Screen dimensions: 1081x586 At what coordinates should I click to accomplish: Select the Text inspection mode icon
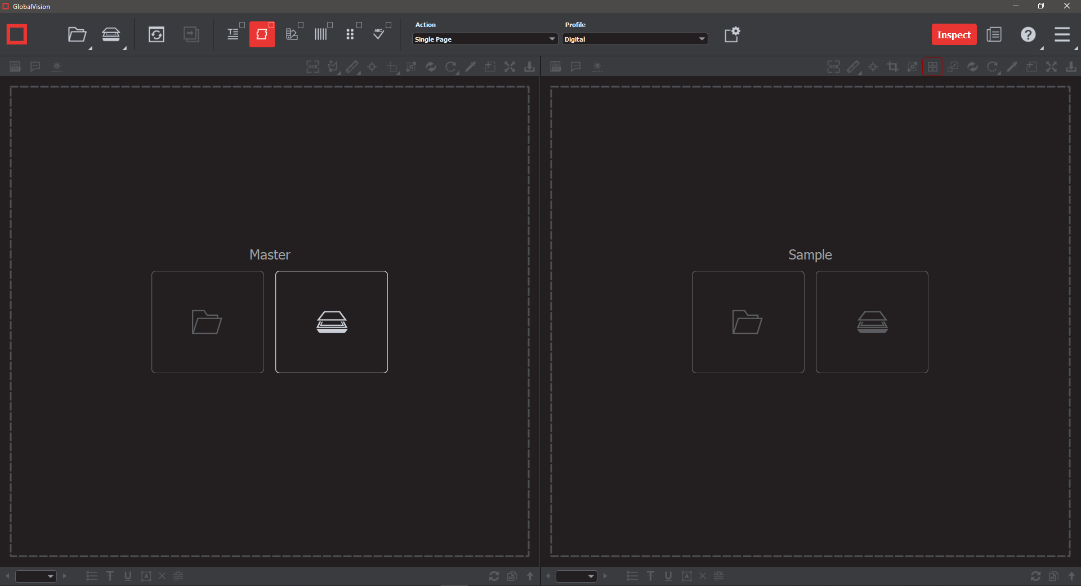tap(233, 35)
